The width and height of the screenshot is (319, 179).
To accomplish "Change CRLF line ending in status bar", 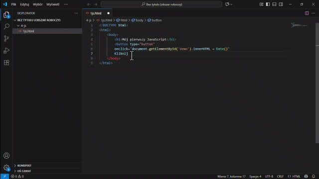I will point(280,177).
